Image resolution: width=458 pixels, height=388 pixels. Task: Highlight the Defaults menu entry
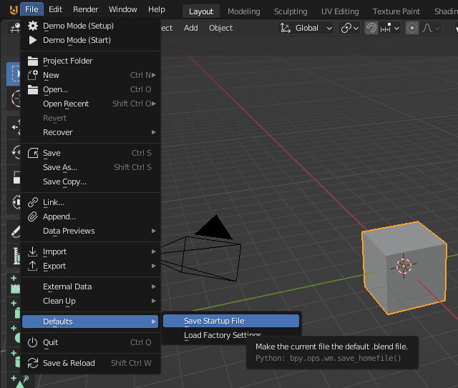90,322
